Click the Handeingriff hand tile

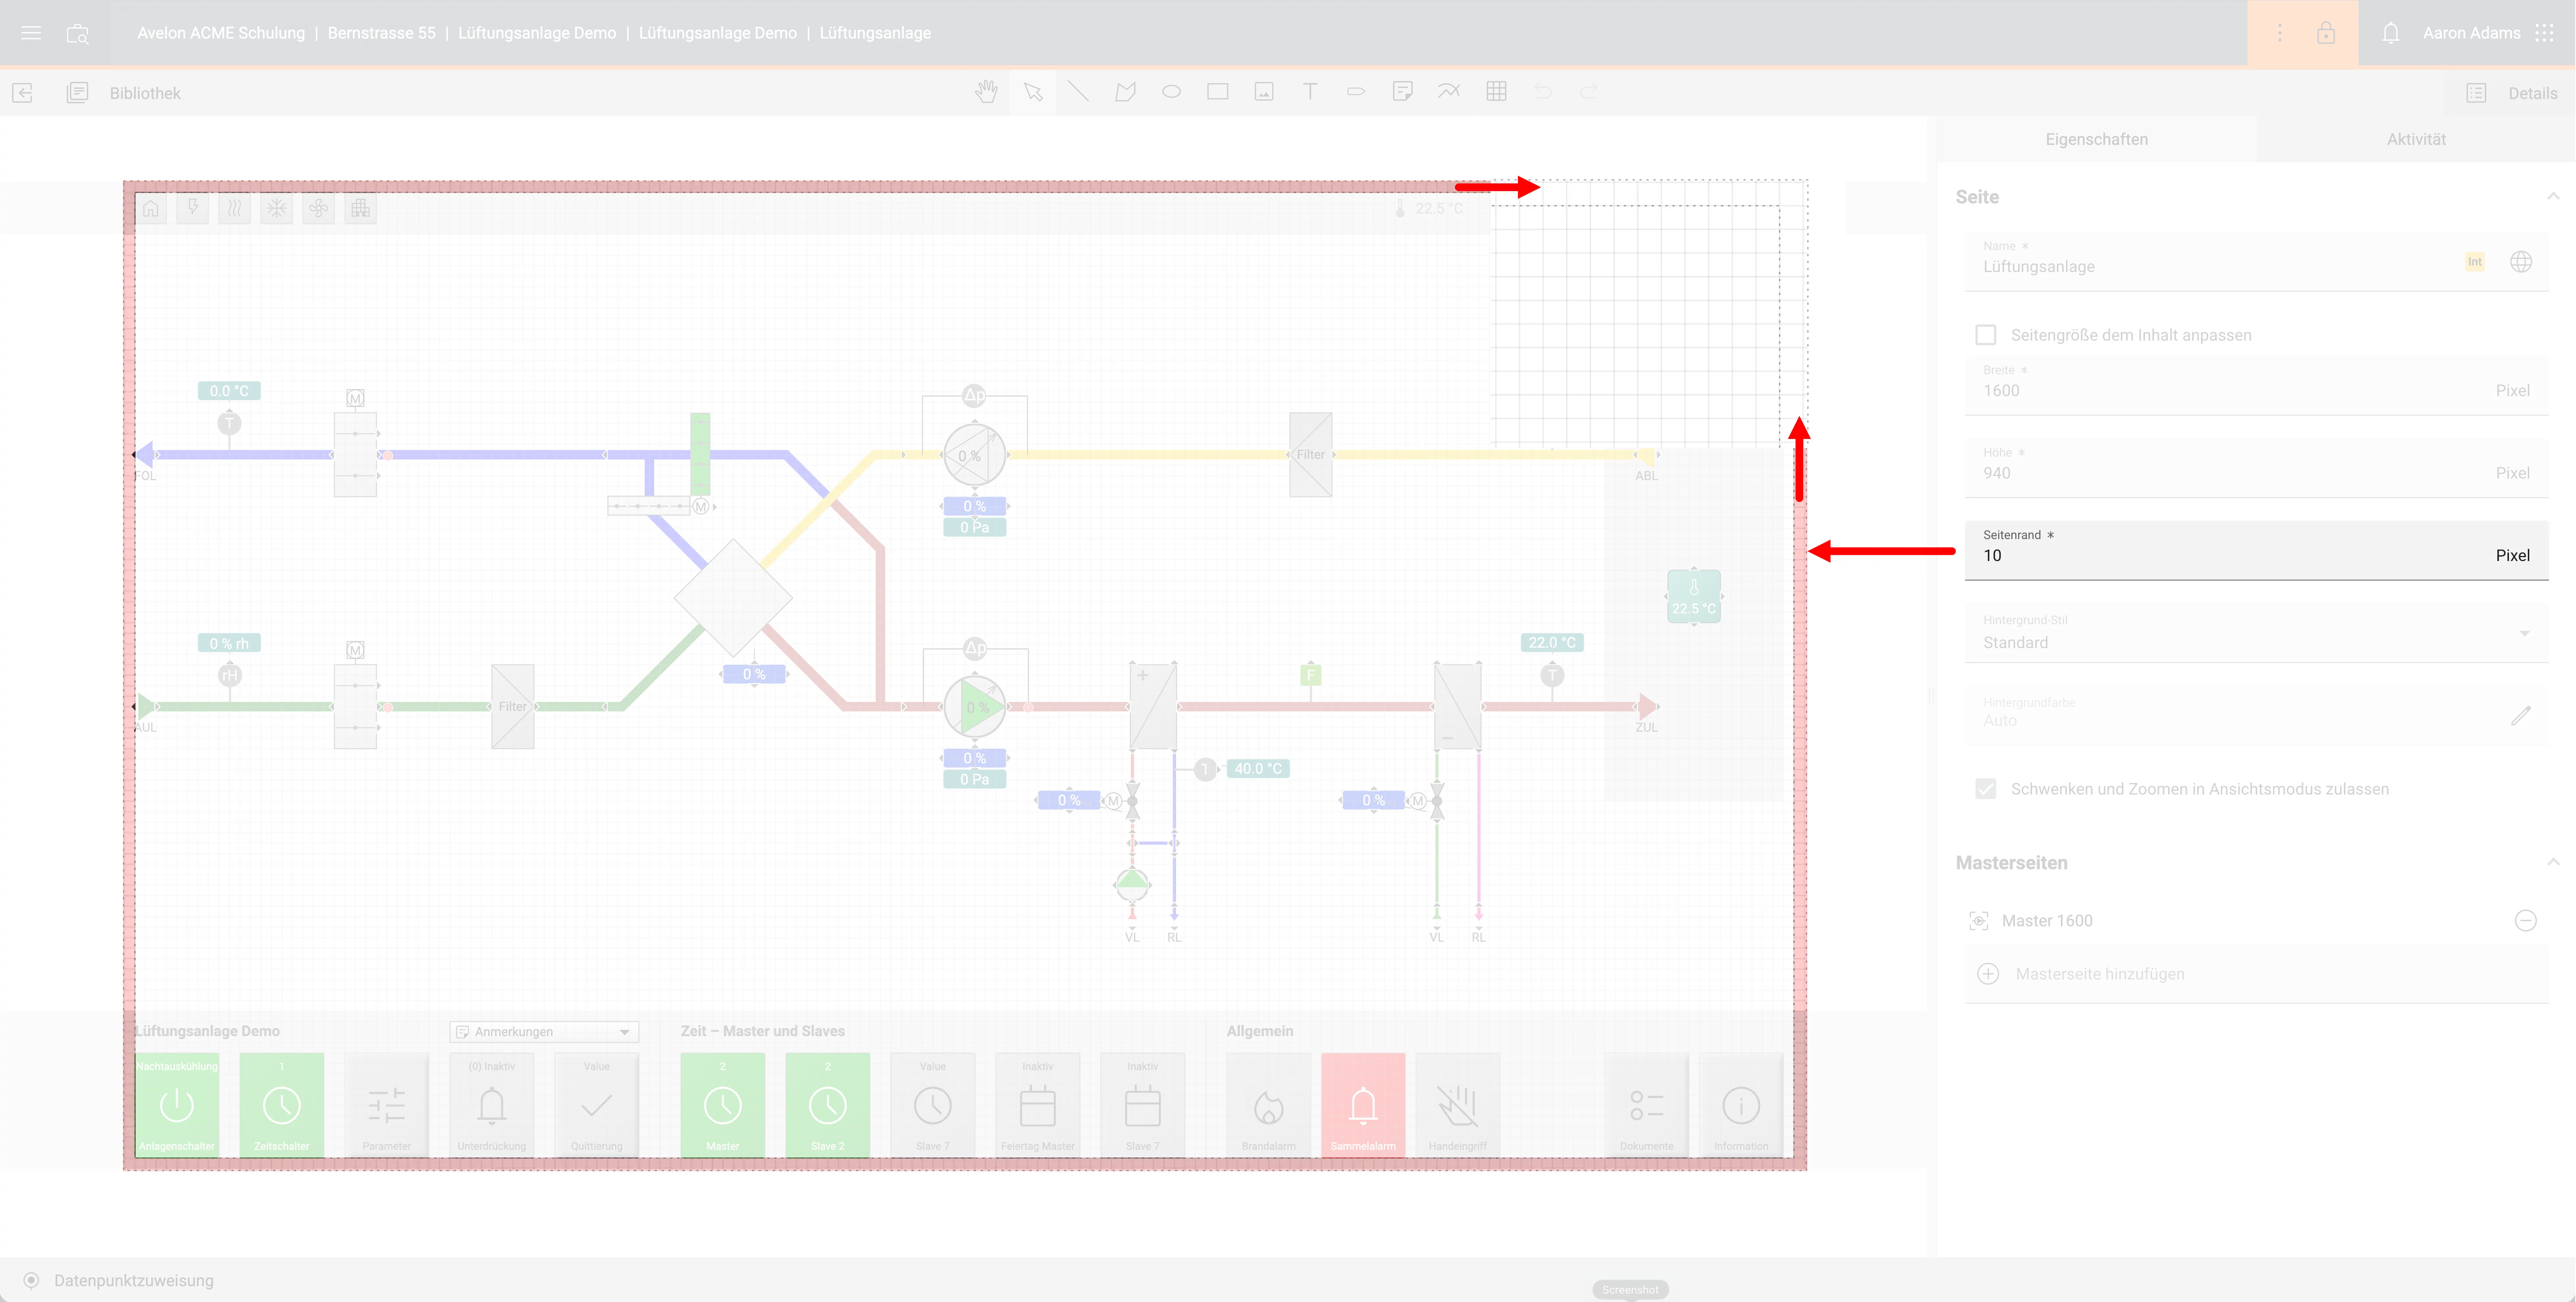1458,1105
